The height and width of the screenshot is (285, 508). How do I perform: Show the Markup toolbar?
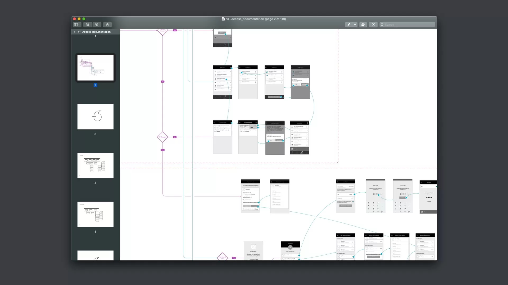373,25
